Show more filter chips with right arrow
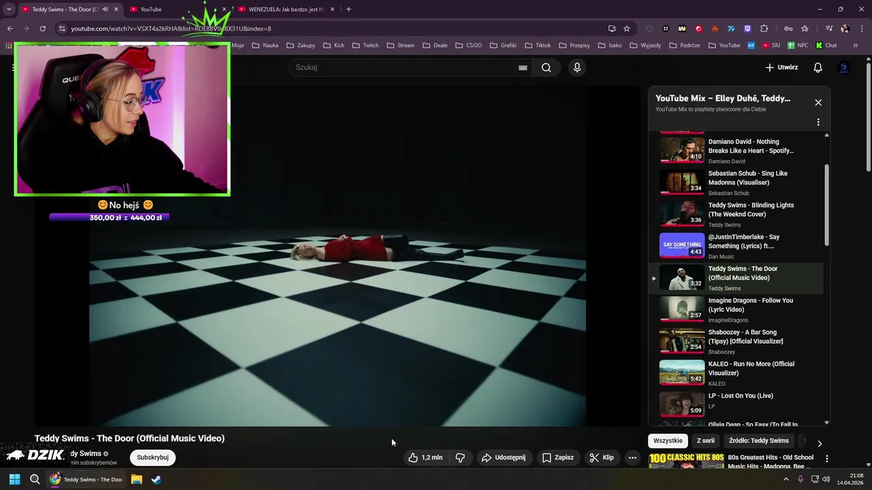Screen dimensions: 872x490 coord(820,443)
